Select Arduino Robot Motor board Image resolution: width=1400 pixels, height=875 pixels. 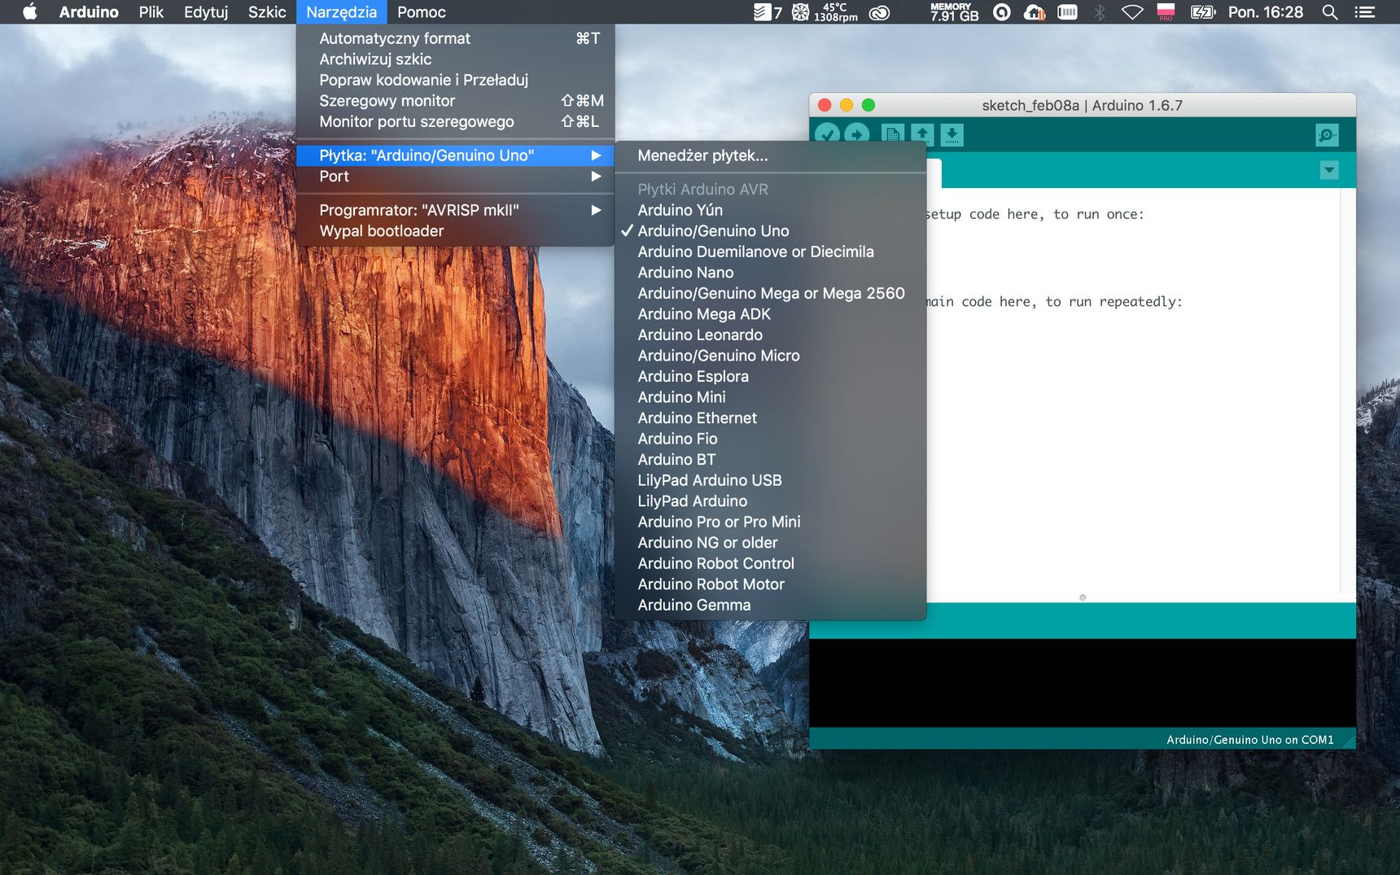tap(770, 584)
